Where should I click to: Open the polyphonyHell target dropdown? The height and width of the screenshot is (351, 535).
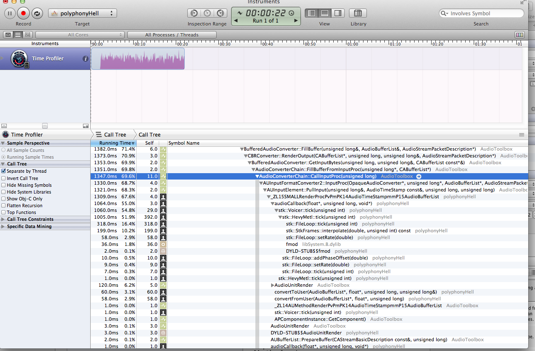83,13
